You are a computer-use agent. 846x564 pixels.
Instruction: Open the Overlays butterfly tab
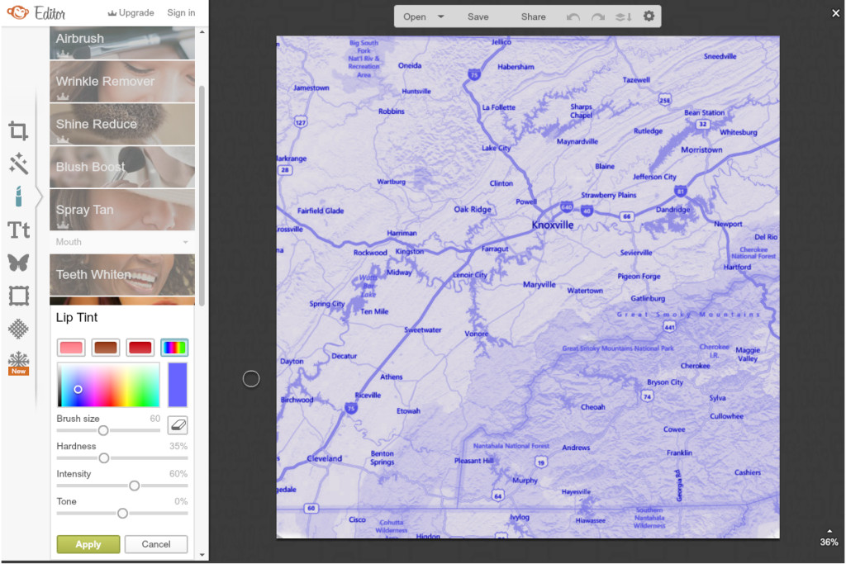click(x=18, y=263)
